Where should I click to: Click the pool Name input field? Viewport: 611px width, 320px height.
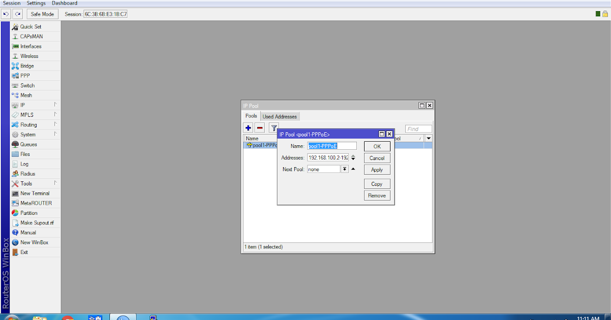point(332,146)
